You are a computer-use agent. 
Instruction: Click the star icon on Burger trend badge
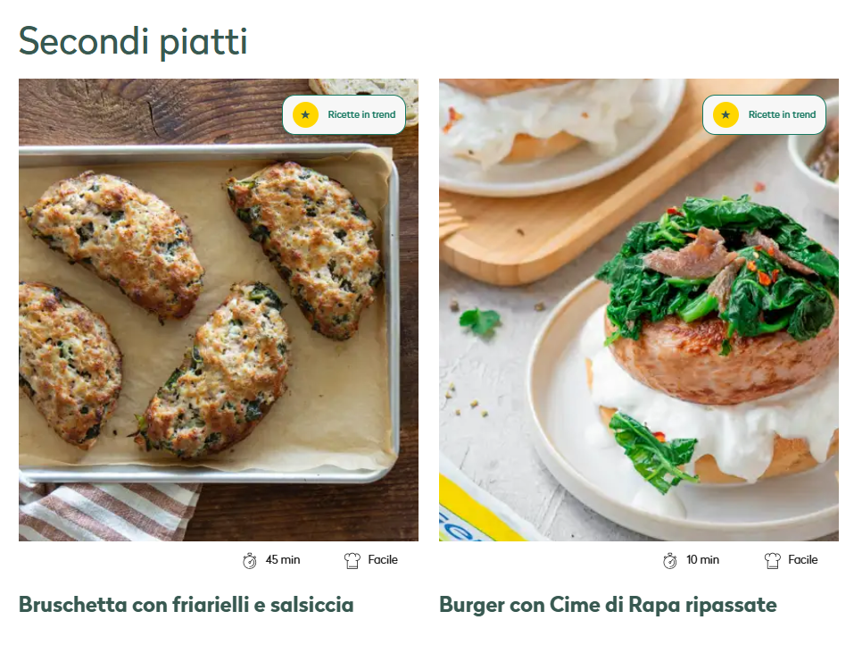tap(726, 114)
